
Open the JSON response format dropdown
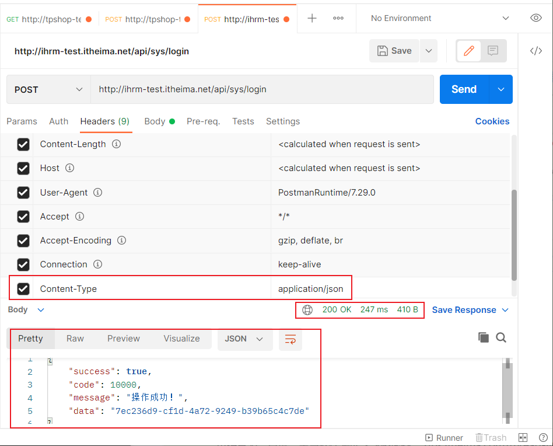244,339
